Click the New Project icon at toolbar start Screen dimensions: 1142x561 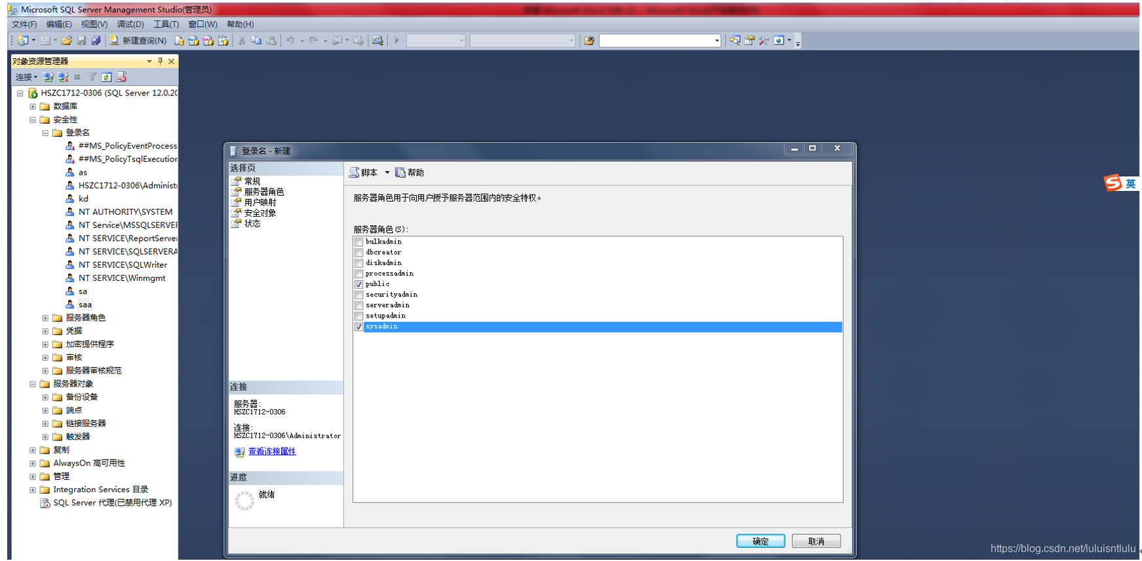23,41
